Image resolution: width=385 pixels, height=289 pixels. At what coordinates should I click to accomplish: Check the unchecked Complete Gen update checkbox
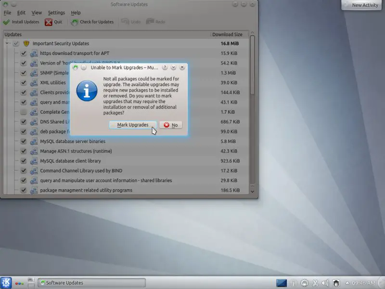(24, 112)
